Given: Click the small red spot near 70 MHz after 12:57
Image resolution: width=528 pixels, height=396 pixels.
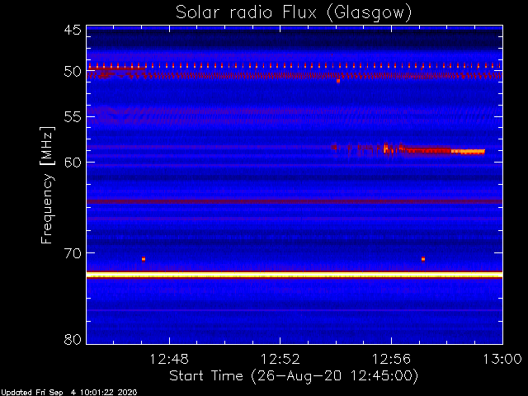Looking at the screenshot, I should tap(423, 259).
